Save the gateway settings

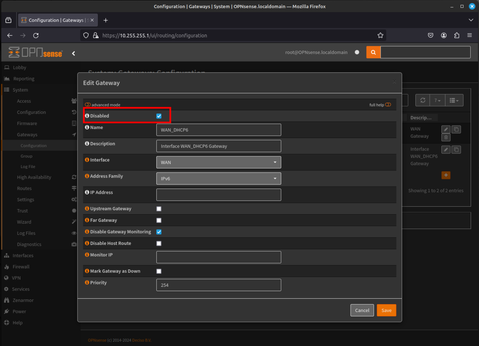coord(387,310)
